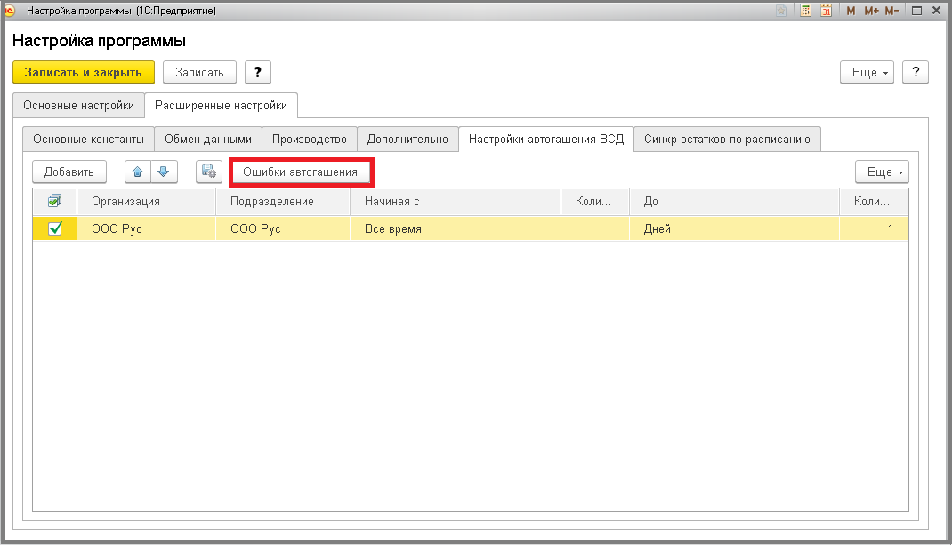Add window to favorites star icon
Viewport: 952px width, 545px height.
pyautogui.click(x=781, y=11)
